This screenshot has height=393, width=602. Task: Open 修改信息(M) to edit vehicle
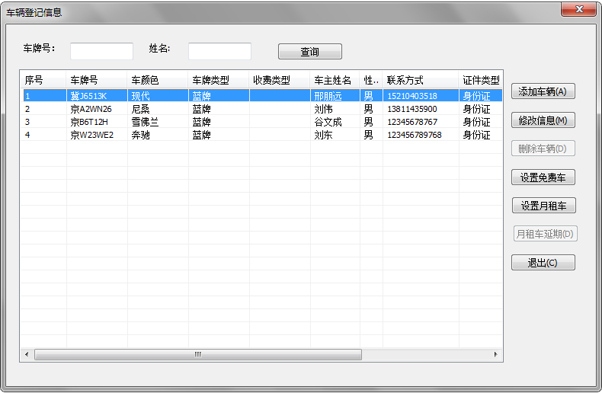coord(543,120)
